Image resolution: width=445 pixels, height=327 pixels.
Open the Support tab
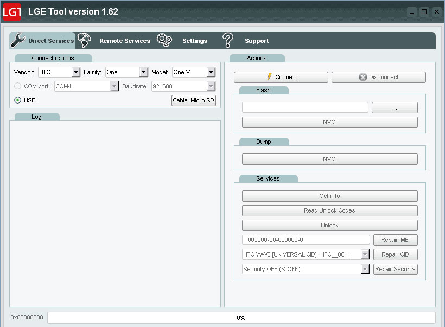245,41
